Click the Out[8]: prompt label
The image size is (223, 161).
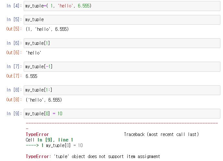[14, 100]
